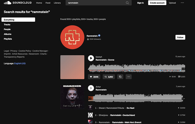Open the Artist Resources link
The height and width of the screenshot is (124, 195).
coord(20,54)
